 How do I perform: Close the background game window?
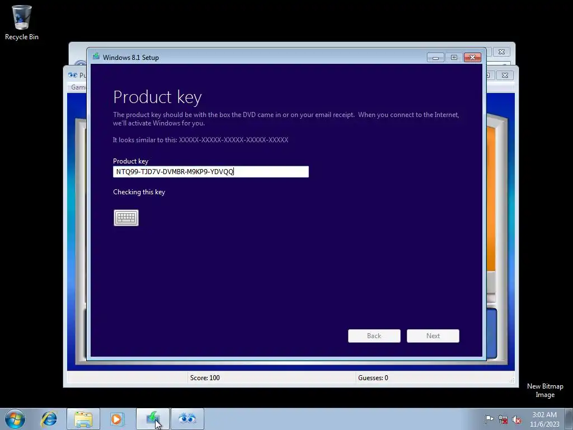tap(505, 76)
